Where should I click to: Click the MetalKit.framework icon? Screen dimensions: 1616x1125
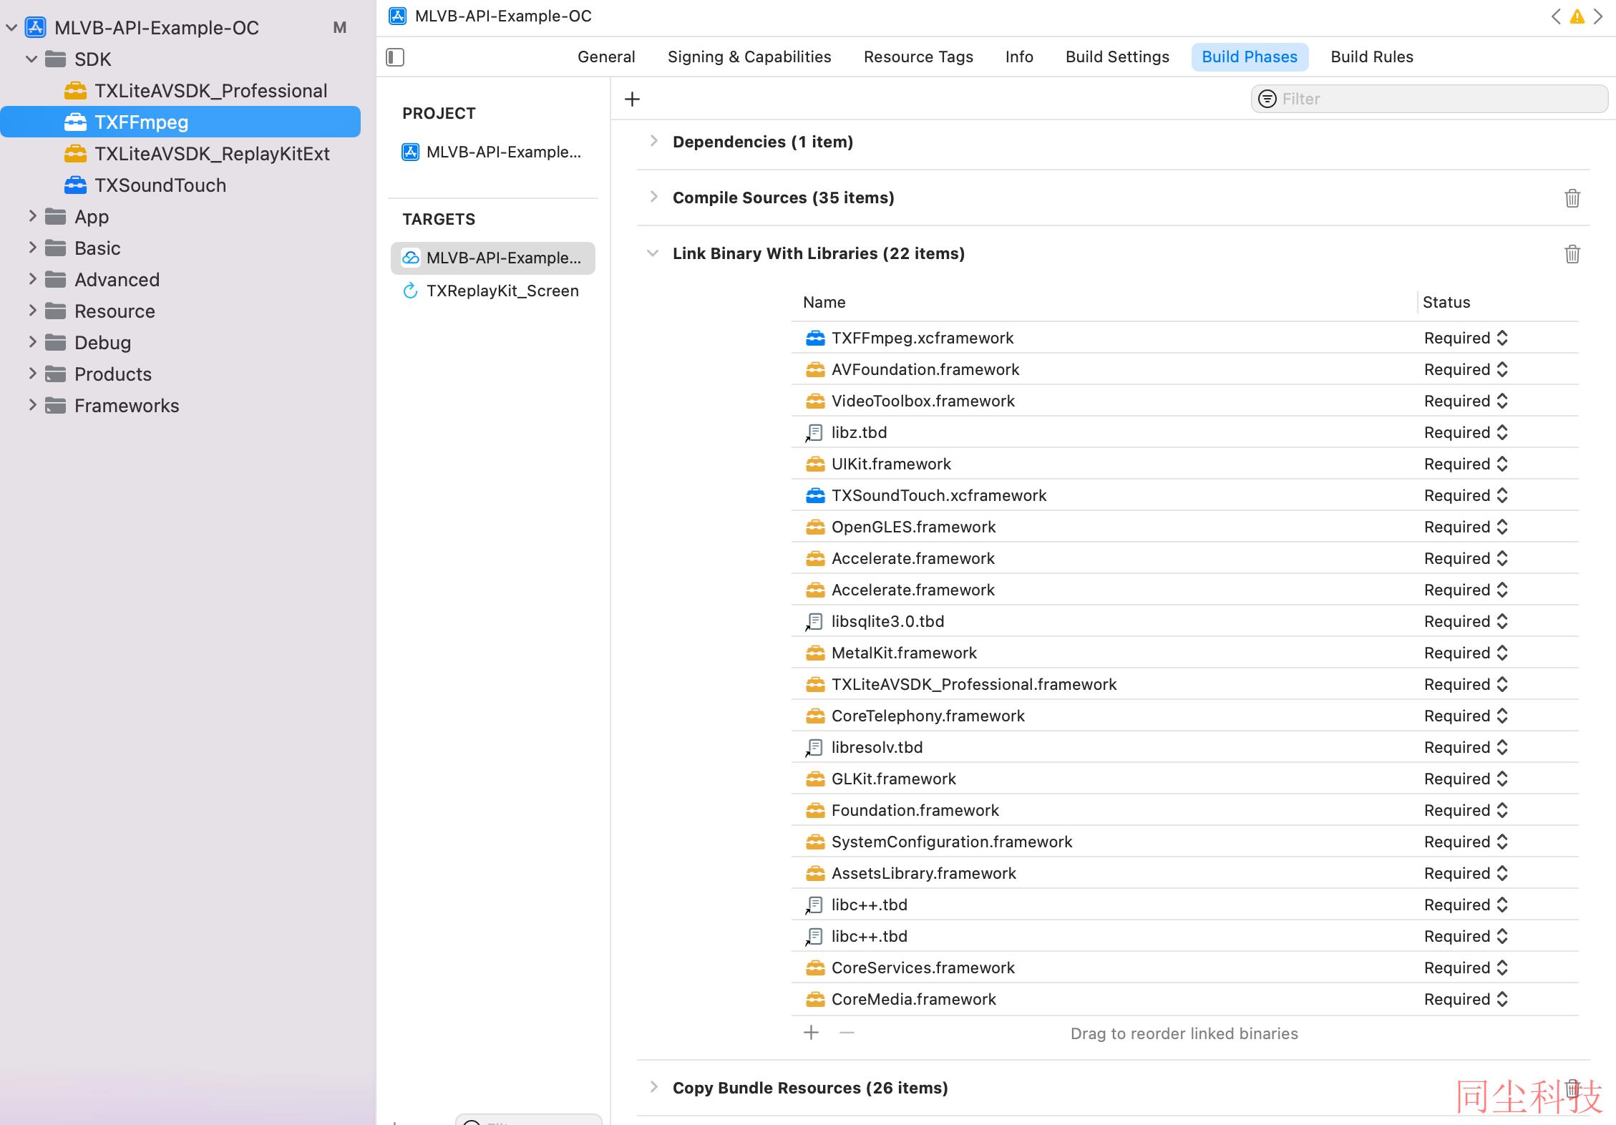click(x=815, y=653)
